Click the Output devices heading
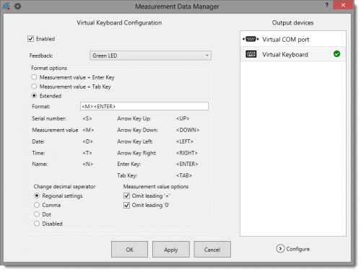The image size is (361, 272). point(292,22)
